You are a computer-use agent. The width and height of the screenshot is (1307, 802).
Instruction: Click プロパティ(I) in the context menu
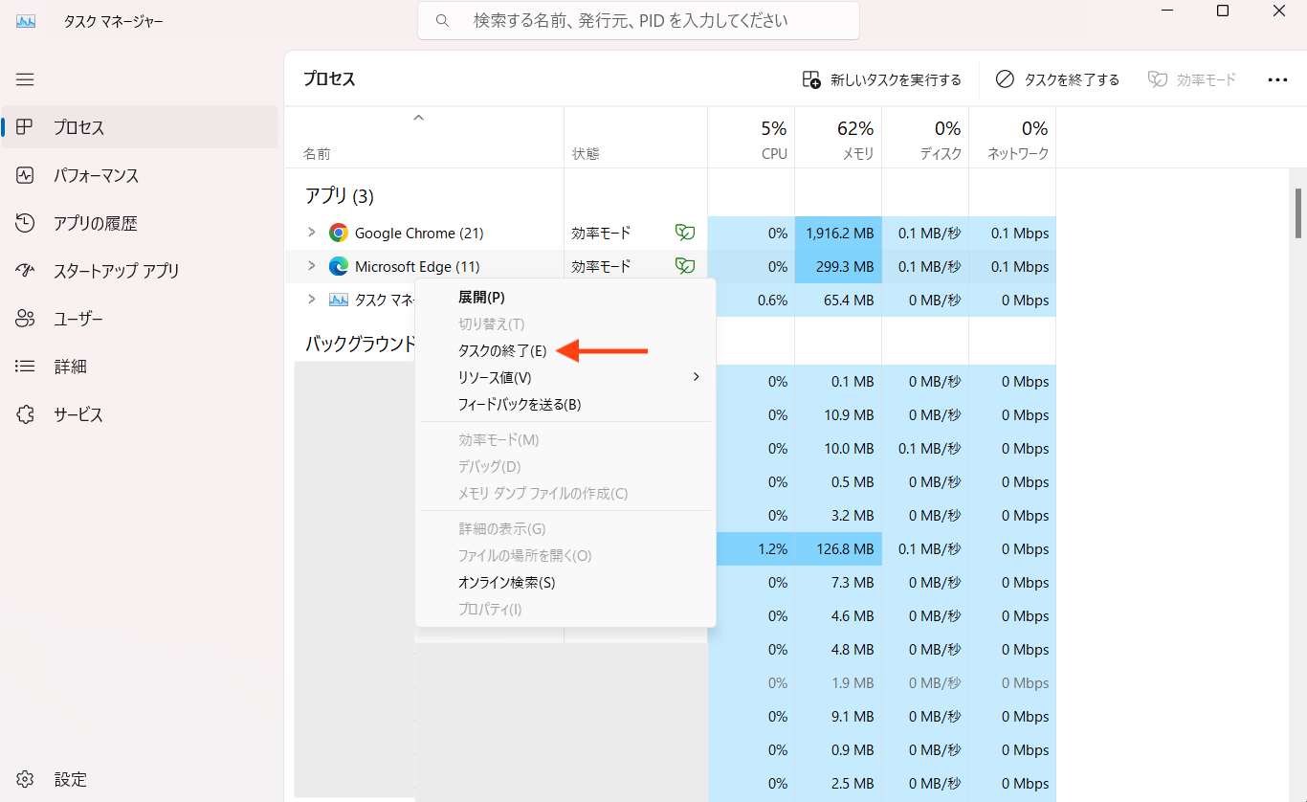coord(565,609)
